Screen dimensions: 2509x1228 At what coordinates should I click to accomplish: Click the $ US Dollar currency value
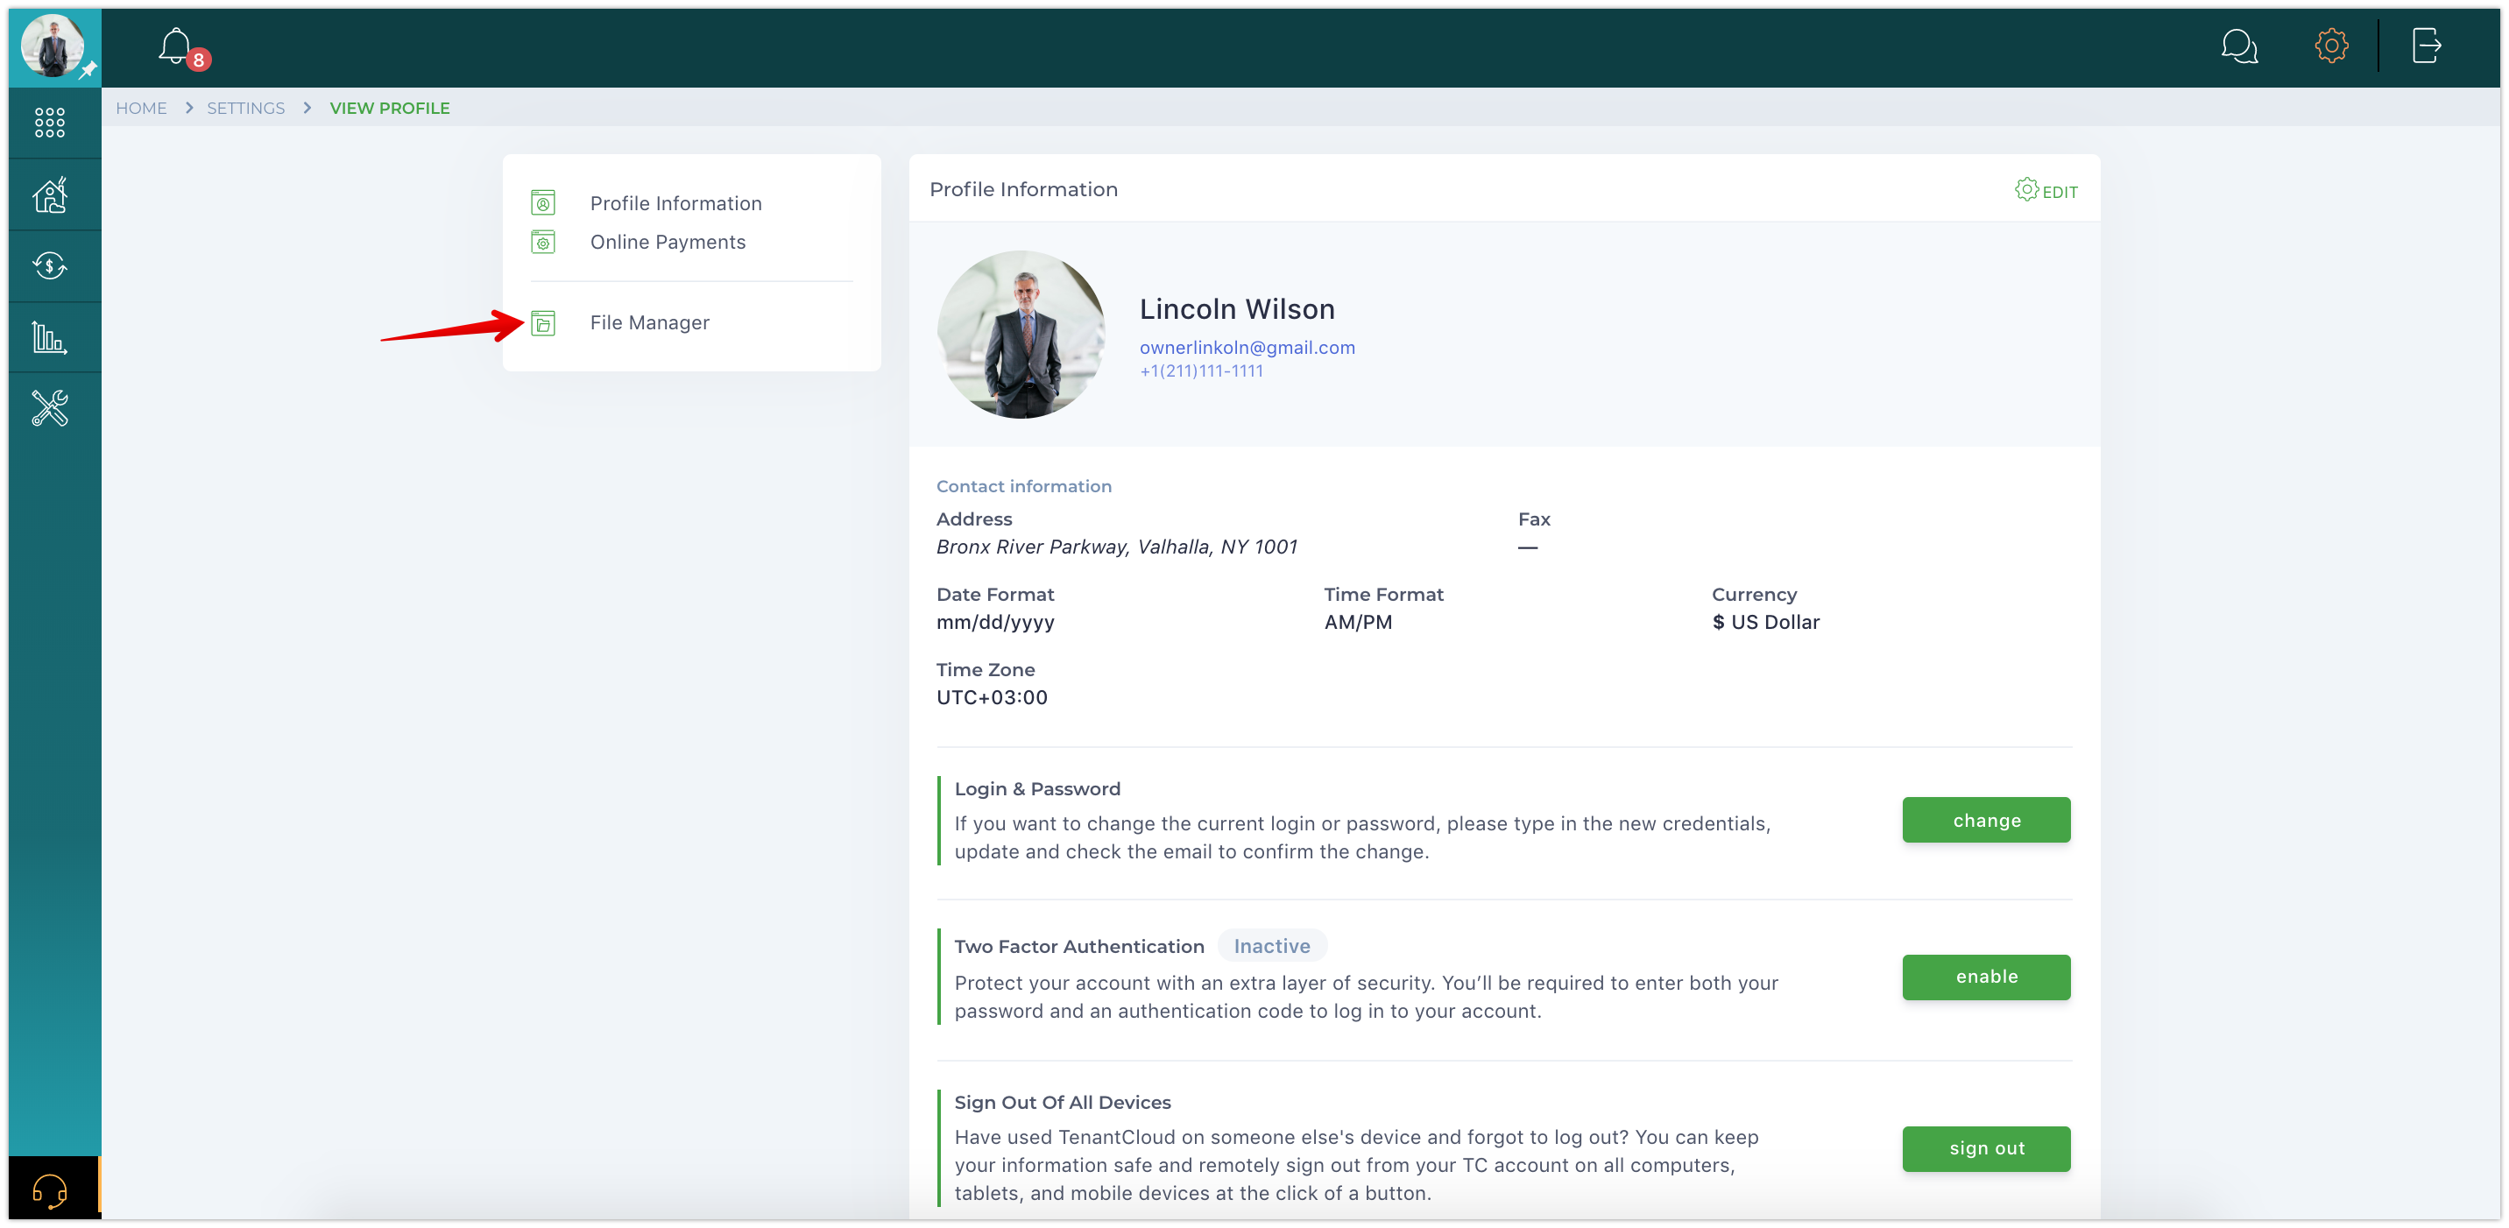coord(1765,622)
